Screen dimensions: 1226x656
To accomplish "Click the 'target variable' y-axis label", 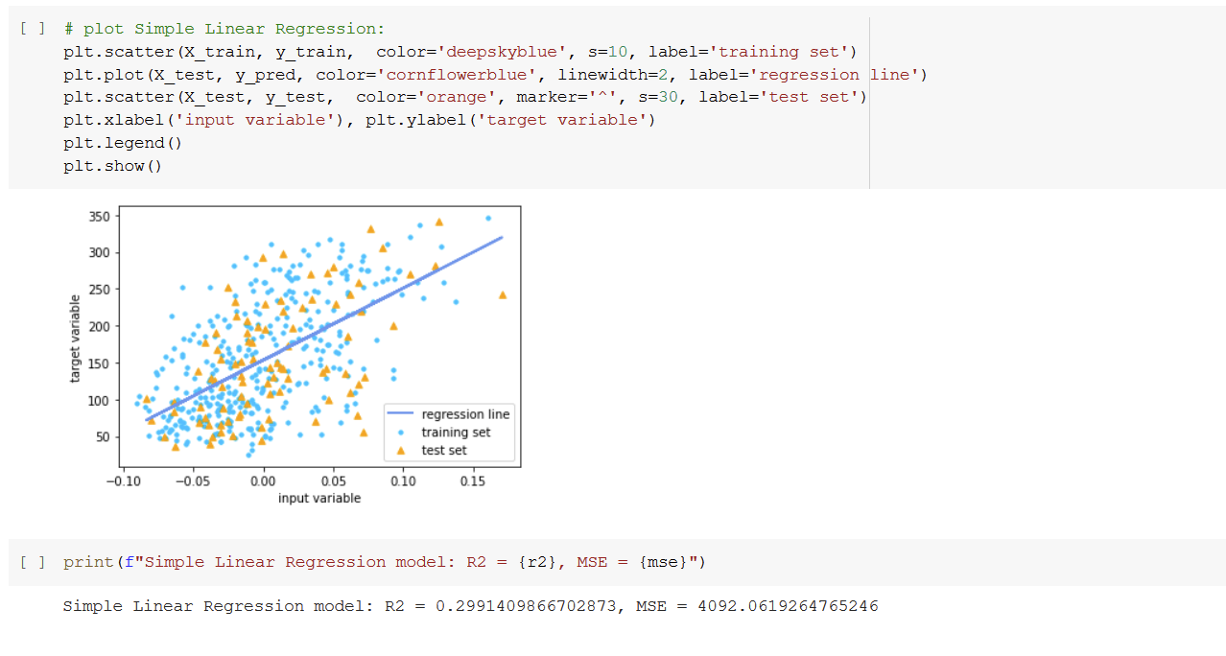I will [x=76, y=339].
